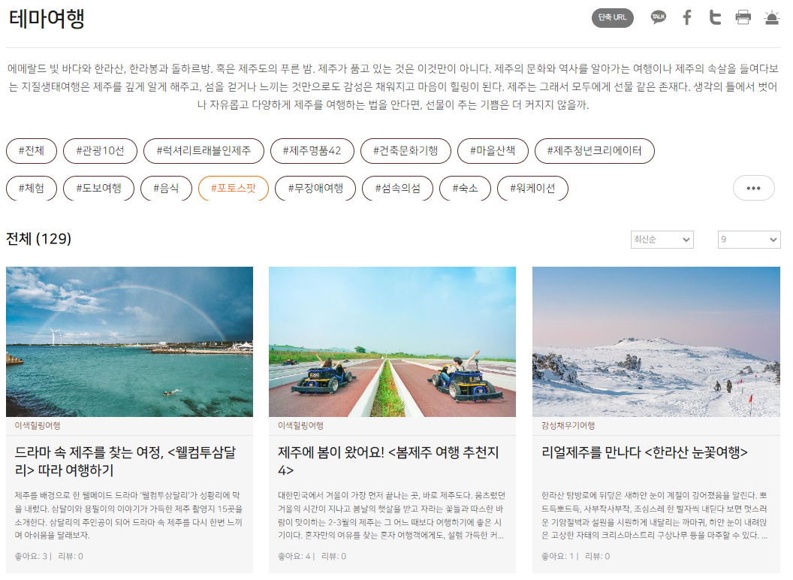Open the rainbow beach article thumbnail
793x580 pixels.
tap(129, 343)
